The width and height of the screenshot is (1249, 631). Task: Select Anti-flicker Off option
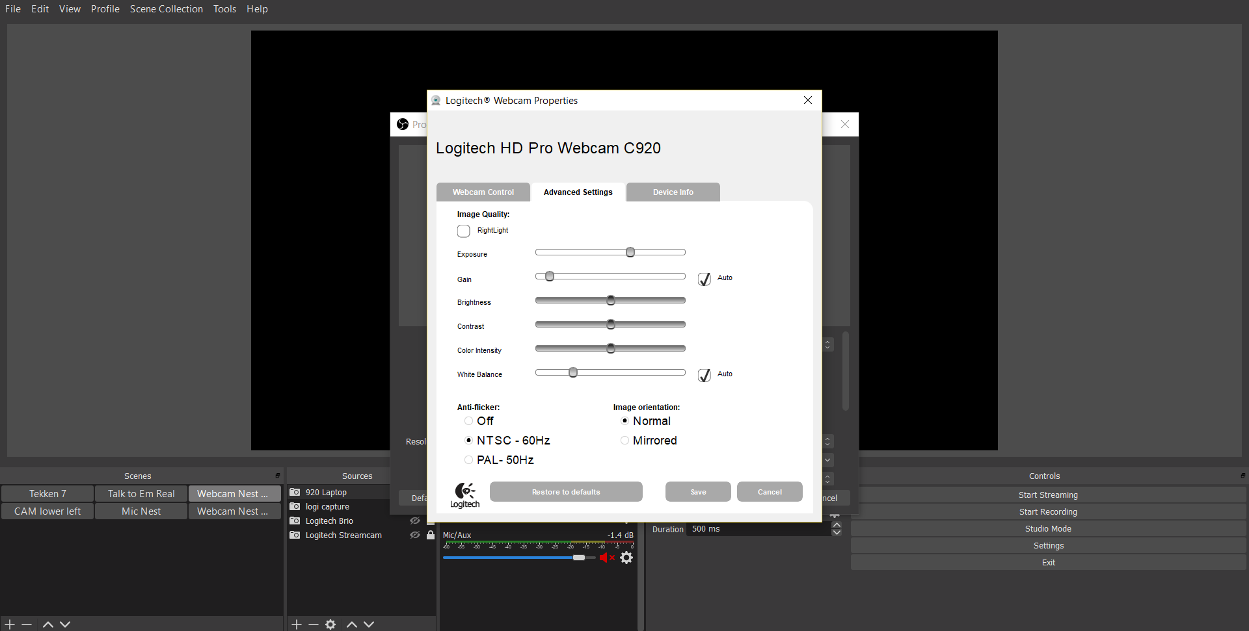tap(468, 421)
